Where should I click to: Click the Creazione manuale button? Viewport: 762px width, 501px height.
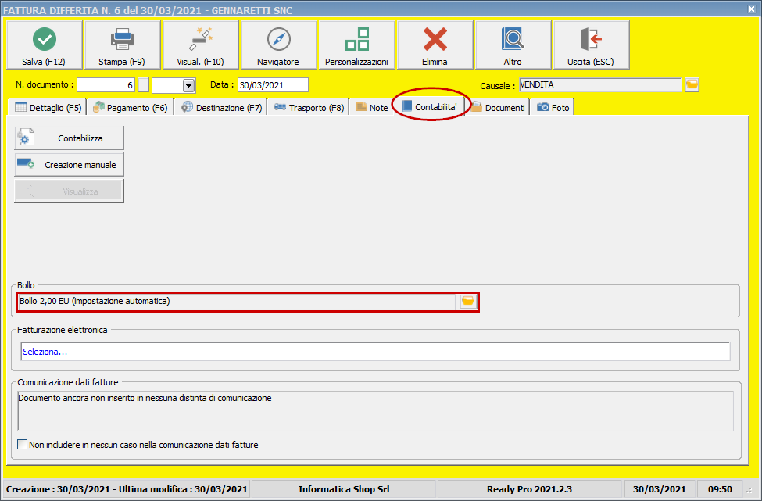(70, 165)
